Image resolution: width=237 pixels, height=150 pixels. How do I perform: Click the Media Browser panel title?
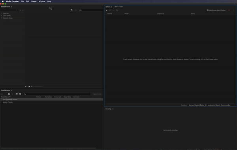coord(6,7)
